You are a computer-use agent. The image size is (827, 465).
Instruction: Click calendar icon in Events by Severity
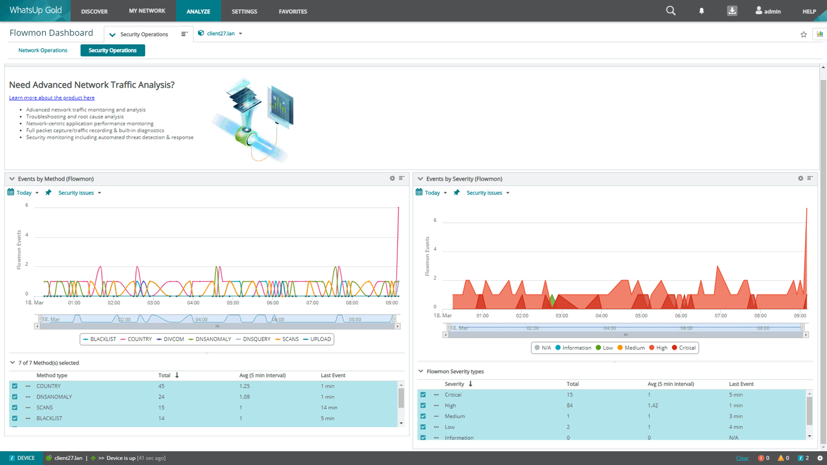pyautogui.click(x=419, y=192)
